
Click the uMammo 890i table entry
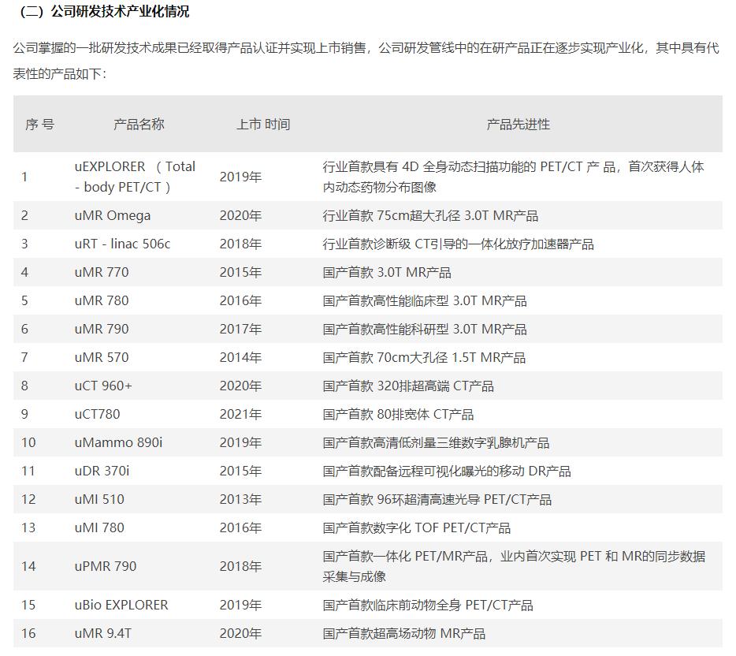click(x=120, y=443)
